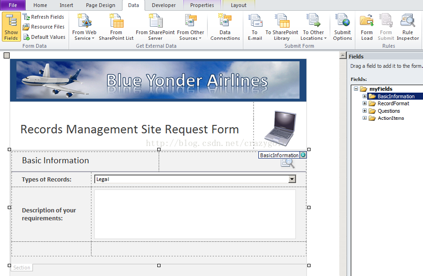Open the Layout tab

pos(239,5)
